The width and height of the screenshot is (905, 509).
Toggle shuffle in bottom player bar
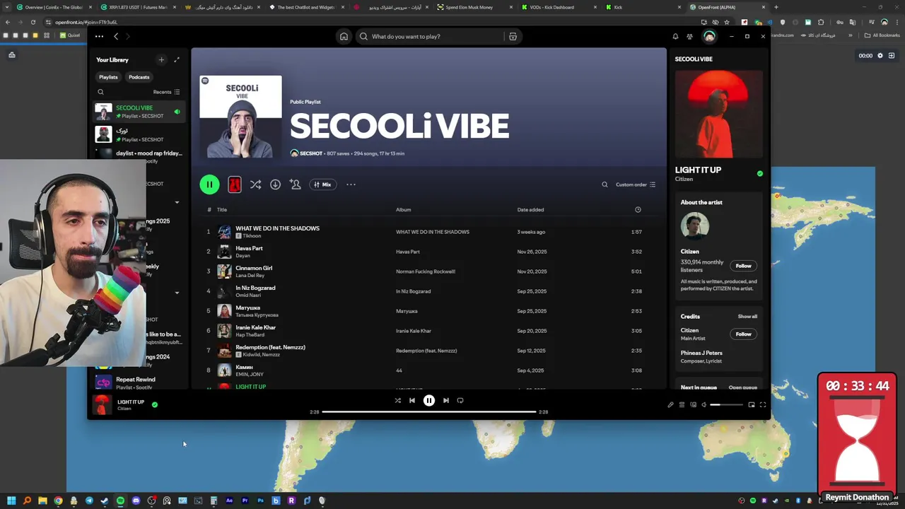[x=397, y=400]
